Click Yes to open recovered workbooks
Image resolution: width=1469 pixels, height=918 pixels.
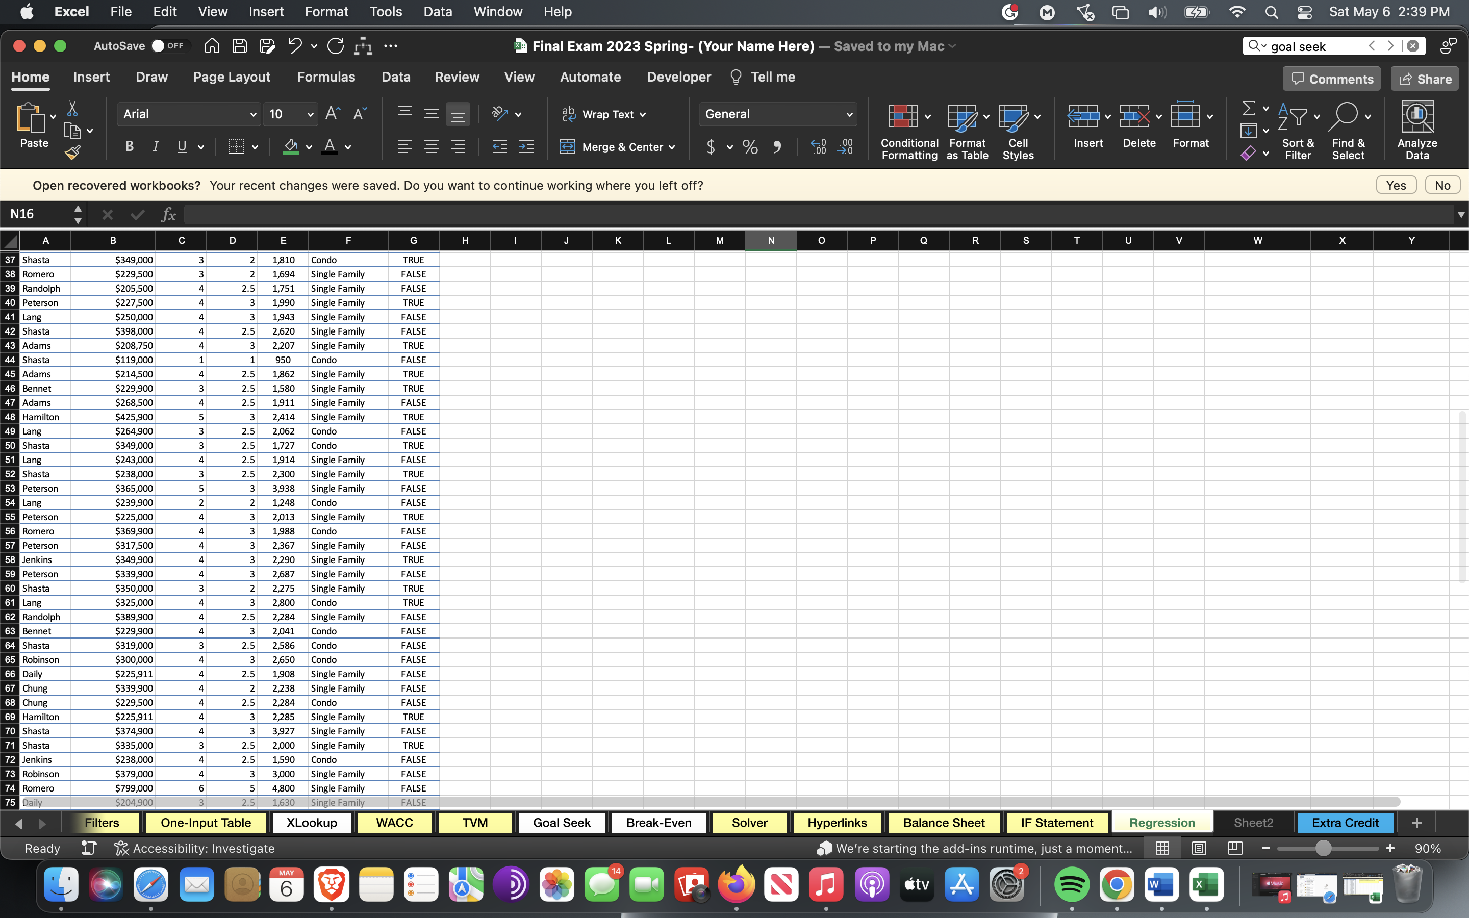1396,185
